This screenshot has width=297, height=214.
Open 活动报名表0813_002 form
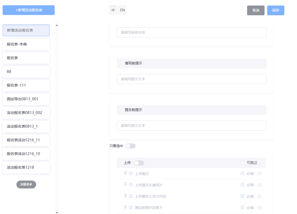(x=26, y=113)
